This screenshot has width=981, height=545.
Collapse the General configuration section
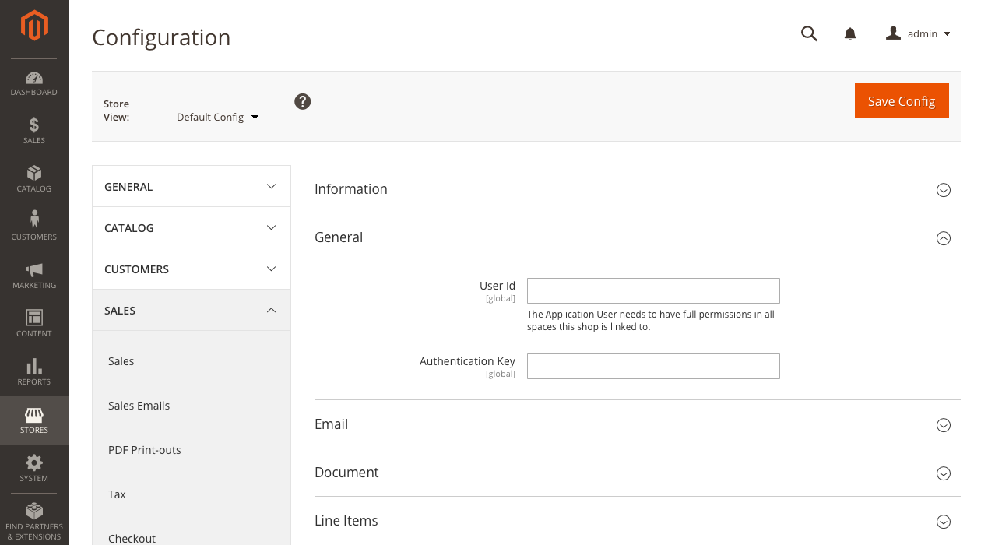click(944, 238)
